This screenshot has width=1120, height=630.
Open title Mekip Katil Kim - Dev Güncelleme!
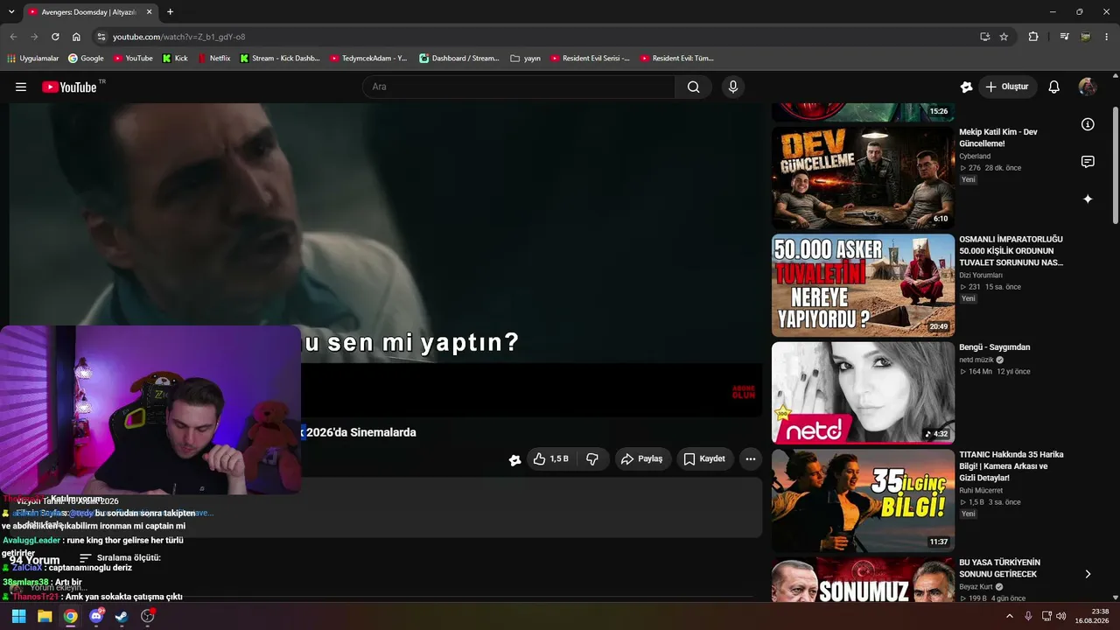pos(998,137)
